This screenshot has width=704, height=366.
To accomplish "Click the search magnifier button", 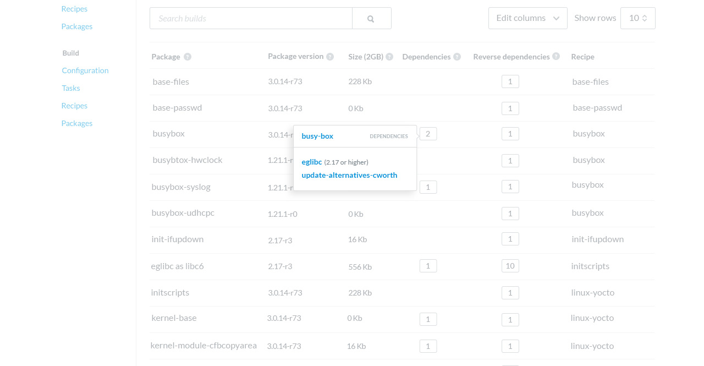I will tap(371, 18).
